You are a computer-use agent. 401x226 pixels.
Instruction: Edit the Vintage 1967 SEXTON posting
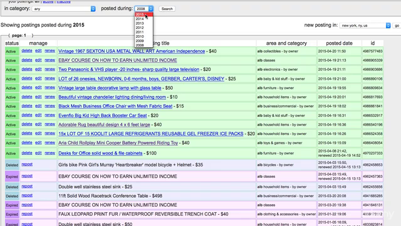pyautogui.click(x=38, y=51)
